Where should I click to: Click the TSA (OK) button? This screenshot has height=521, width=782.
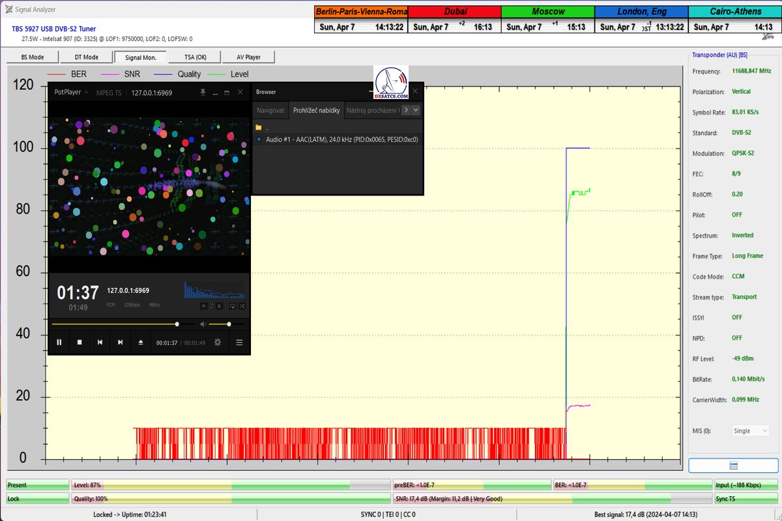click(x=195, y=57)
